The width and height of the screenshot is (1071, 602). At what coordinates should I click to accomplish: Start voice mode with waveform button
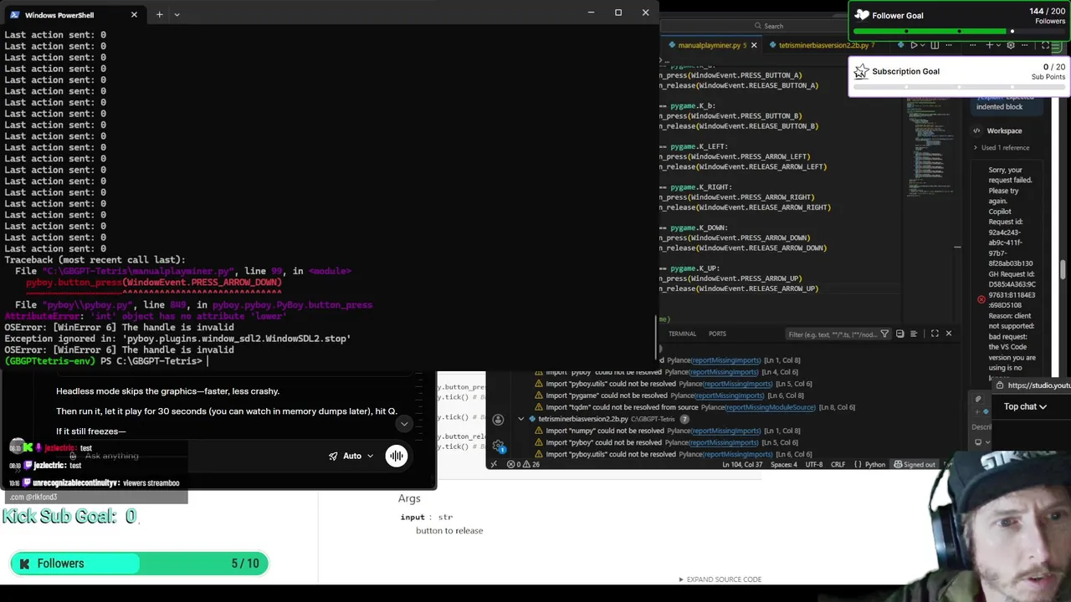click(x=397, y=456)
